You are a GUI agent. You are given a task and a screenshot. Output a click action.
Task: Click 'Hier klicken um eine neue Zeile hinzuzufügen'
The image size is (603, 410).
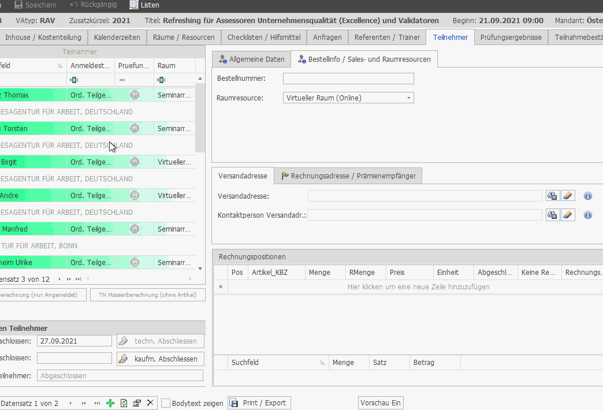[418, 287]
